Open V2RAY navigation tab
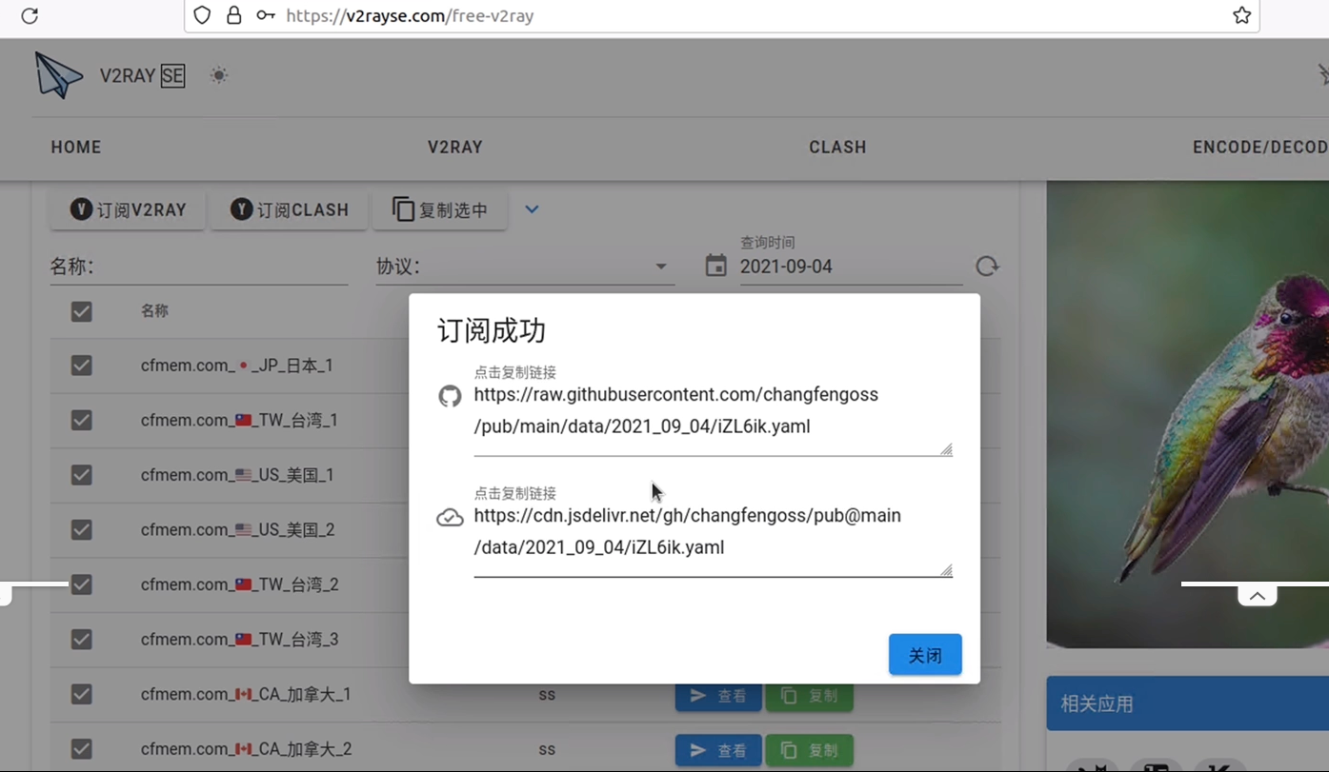This screenshot has height=772, width=1329. click(x=454, y=147)
